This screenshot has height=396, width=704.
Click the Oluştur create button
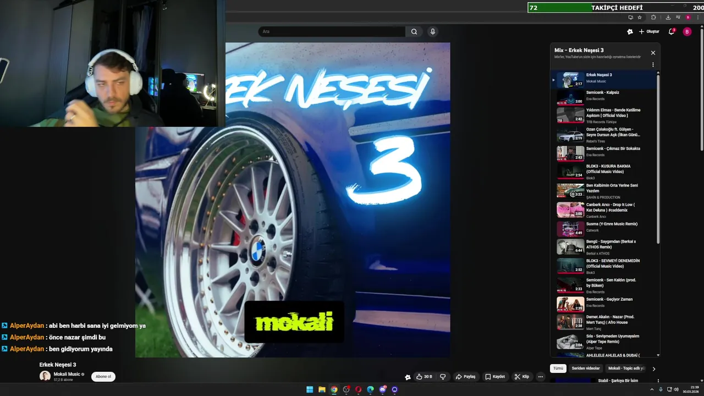pos(649,31)
